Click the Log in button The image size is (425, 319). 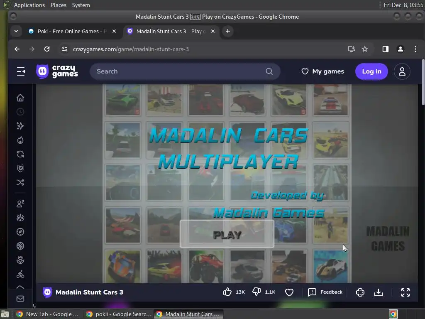[x=371, y=71]
